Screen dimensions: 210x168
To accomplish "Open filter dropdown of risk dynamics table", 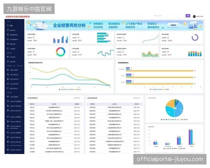I will point(78,98).
